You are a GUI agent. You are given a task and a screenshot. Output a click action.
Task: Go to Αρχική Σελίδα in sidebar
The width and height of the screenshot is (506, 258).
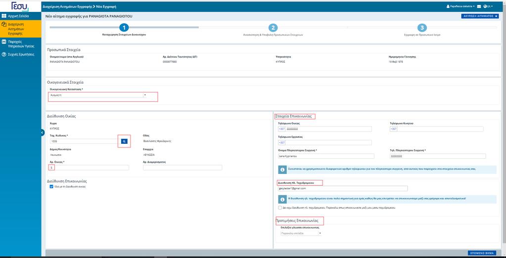pos(18,15)
